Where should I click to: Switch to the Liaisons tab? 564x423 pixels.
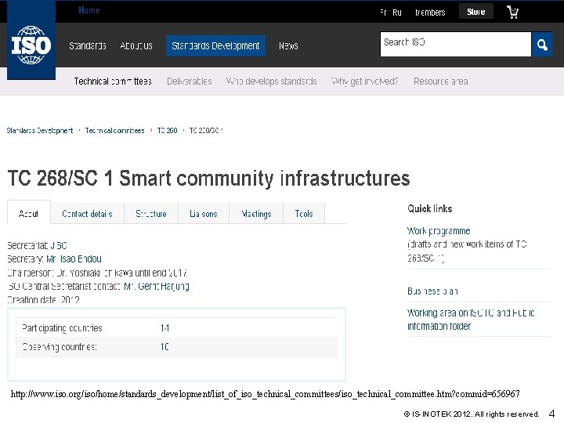point(204,213)
